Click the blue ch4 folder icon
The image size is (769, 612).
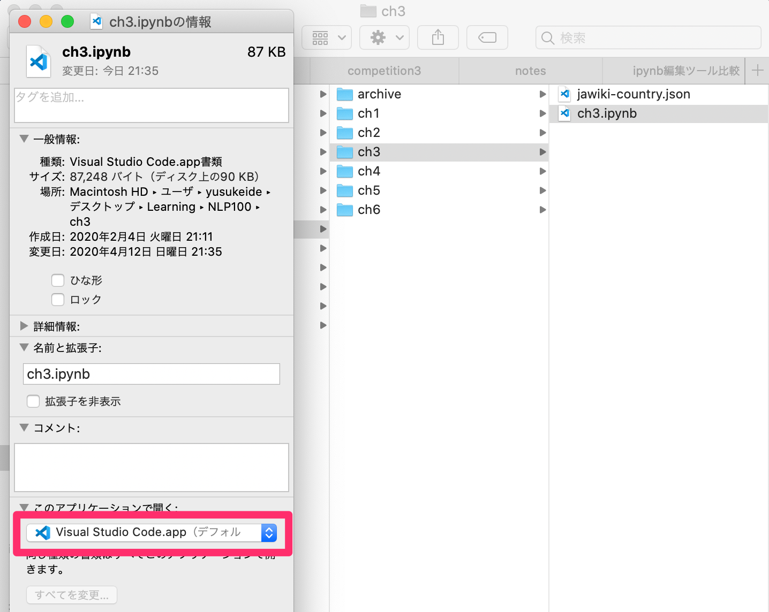click(344, 171)
